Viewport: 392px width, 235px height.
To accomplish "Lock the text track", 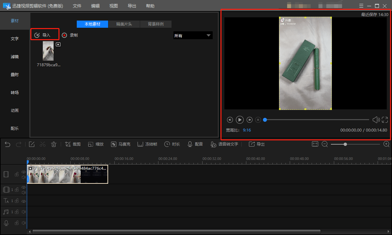I will (x=17, y=201).
